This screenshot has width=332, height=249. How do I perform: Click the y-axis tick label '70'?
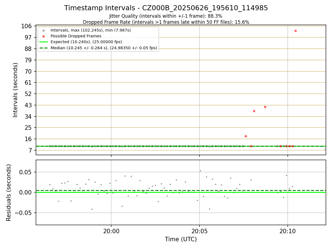(x=29, y=71)
